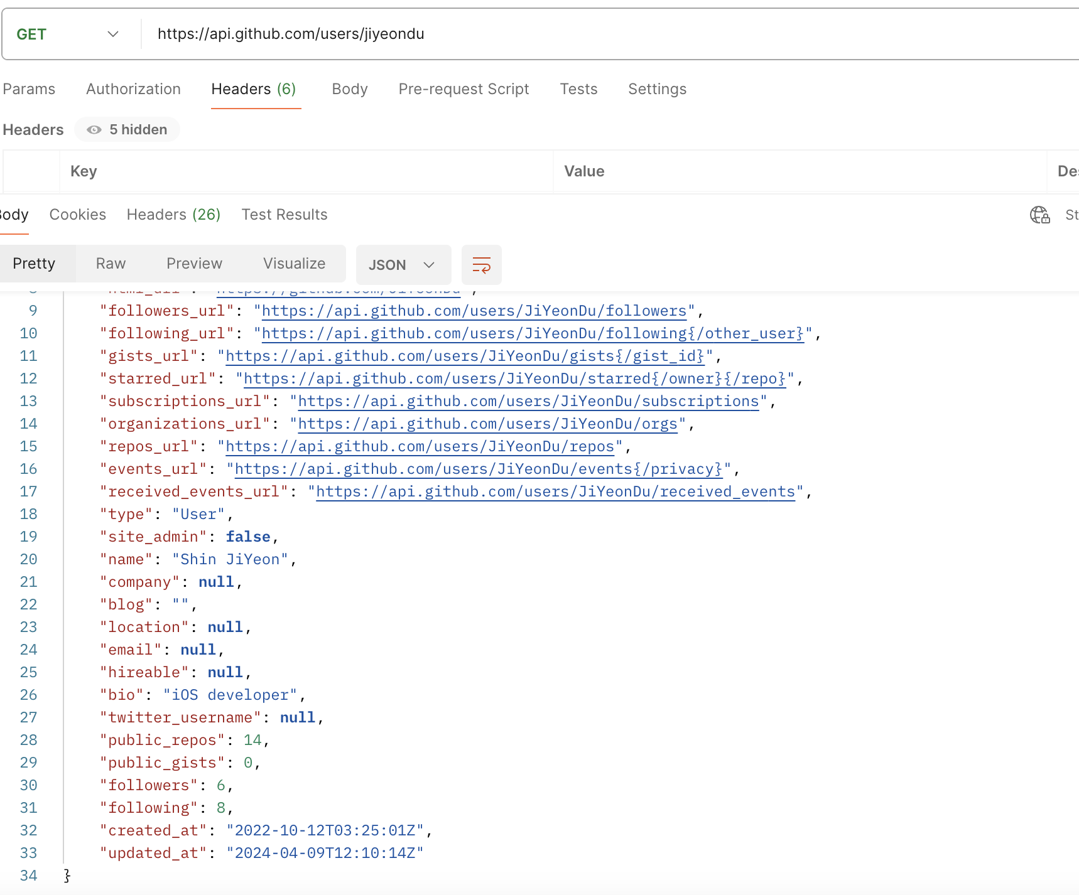This screenshot has height=895, width=1079.
Task: Open the request Body tab
Action: click(x=350, y=89)
